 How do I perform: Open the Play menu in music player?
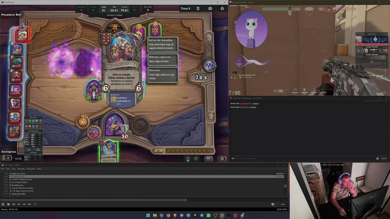tap(14, 169)
